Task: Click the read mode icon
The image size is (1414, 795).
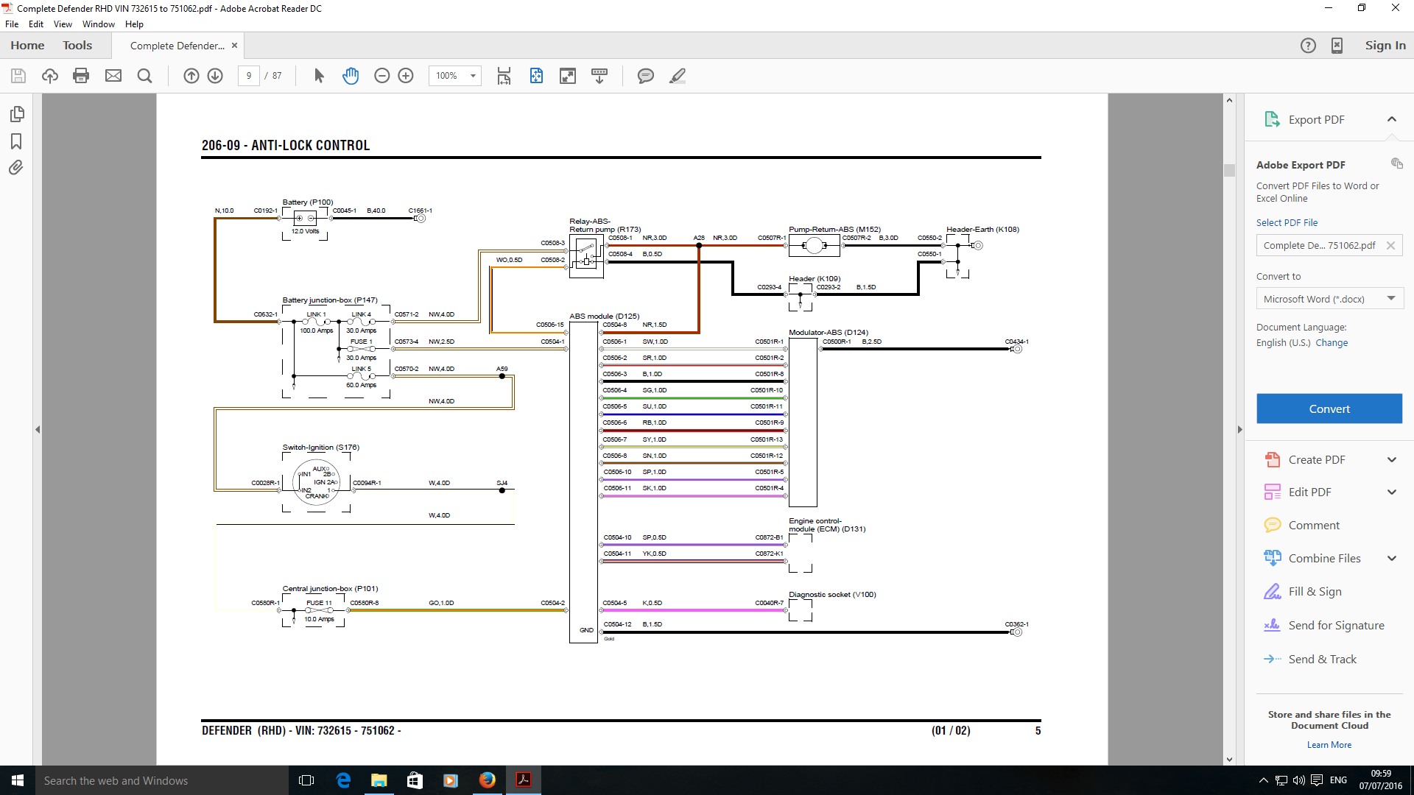Action: tap(599, 76)
